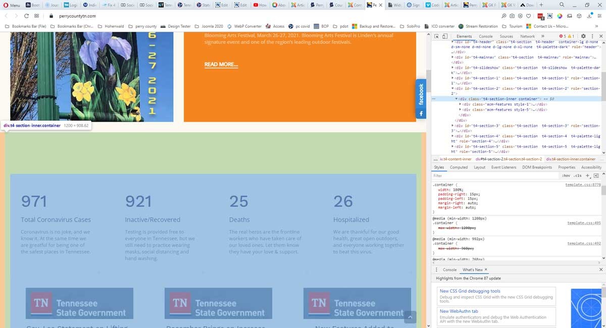The width and height of the screenshot is (606, 328).
Task: Open perry county bookmarks folder
Action: (x=142, y=26)
